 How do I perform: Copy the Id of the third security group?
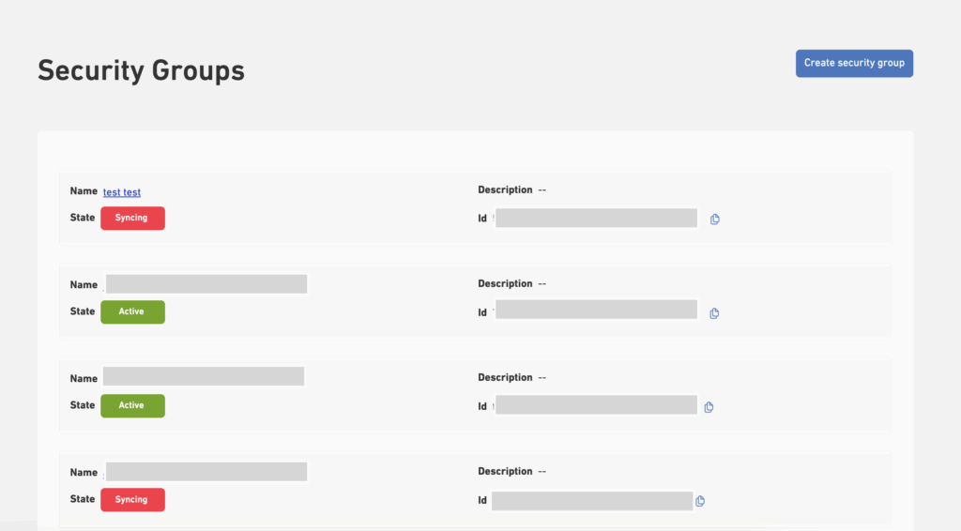coord(709,407)
